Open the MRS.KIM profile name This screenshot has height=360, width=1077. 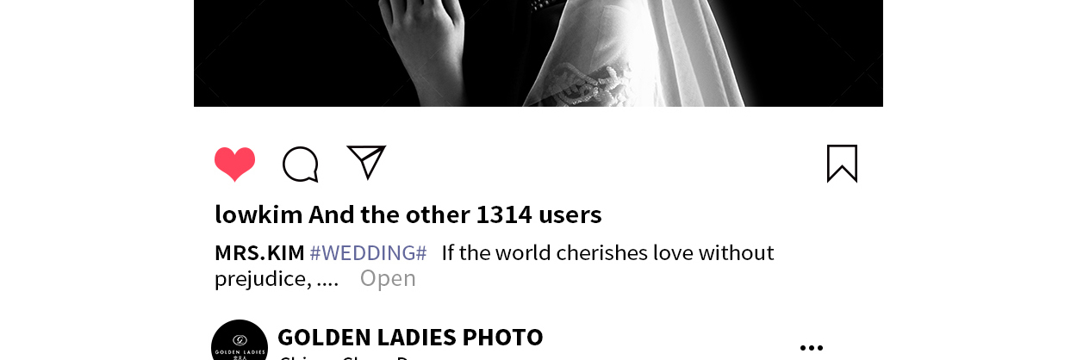click(x=259, y=253)
